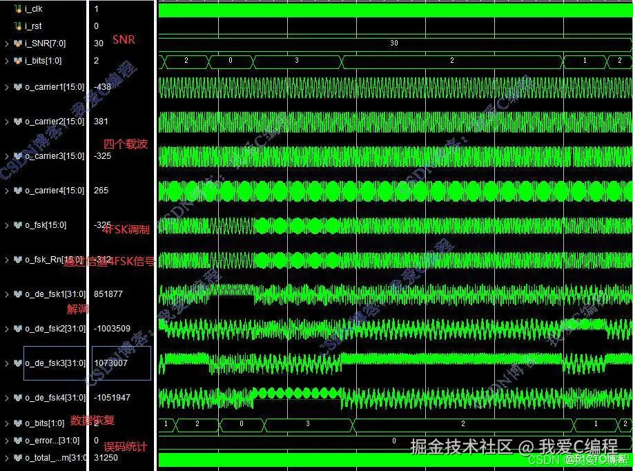Click the o_de_fsk3[31:0] bus icon

[x=18, y=363]
